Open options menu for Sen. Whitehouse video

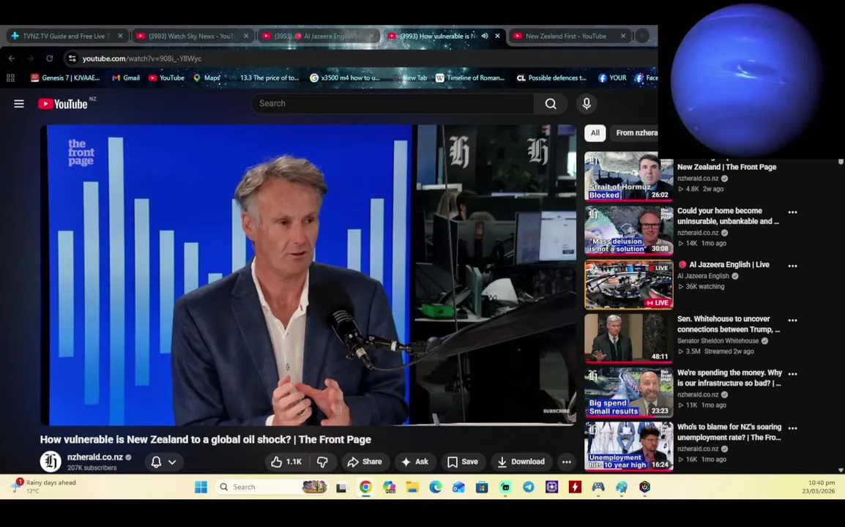[x=792, y=320]
